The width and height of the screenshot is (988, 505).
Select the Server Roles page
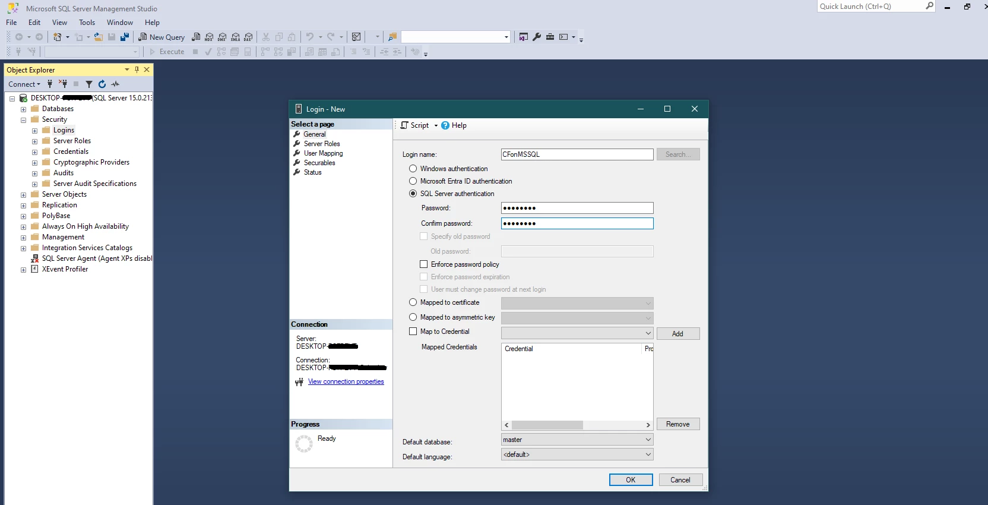pyautogui.click(x=322, y=144)
